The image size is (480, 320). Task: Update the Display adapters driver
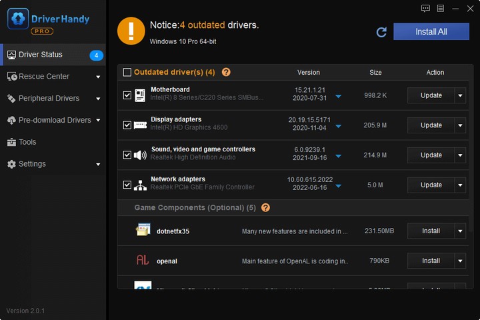tap(431, 125)
